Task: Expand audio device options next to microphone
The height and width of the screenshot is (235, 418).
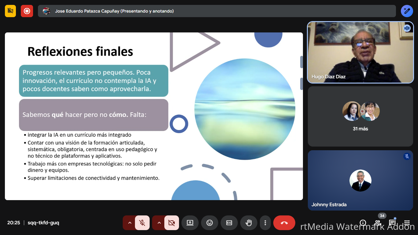Action: click(129, 223)
